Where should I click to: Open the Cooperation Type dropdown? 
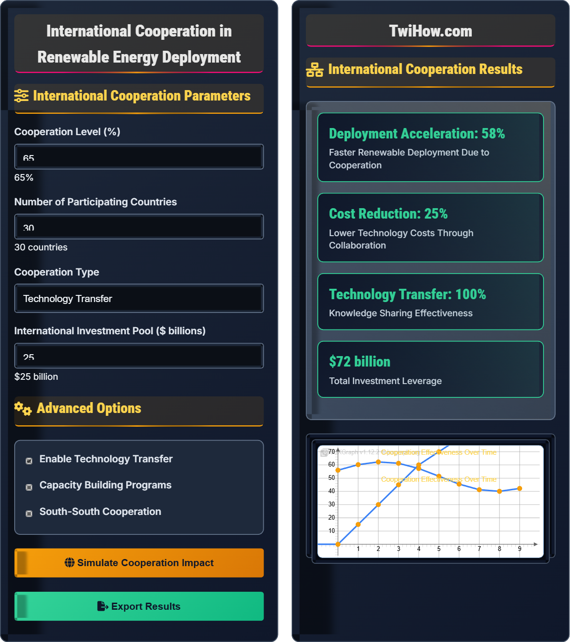tap(139, 298)
